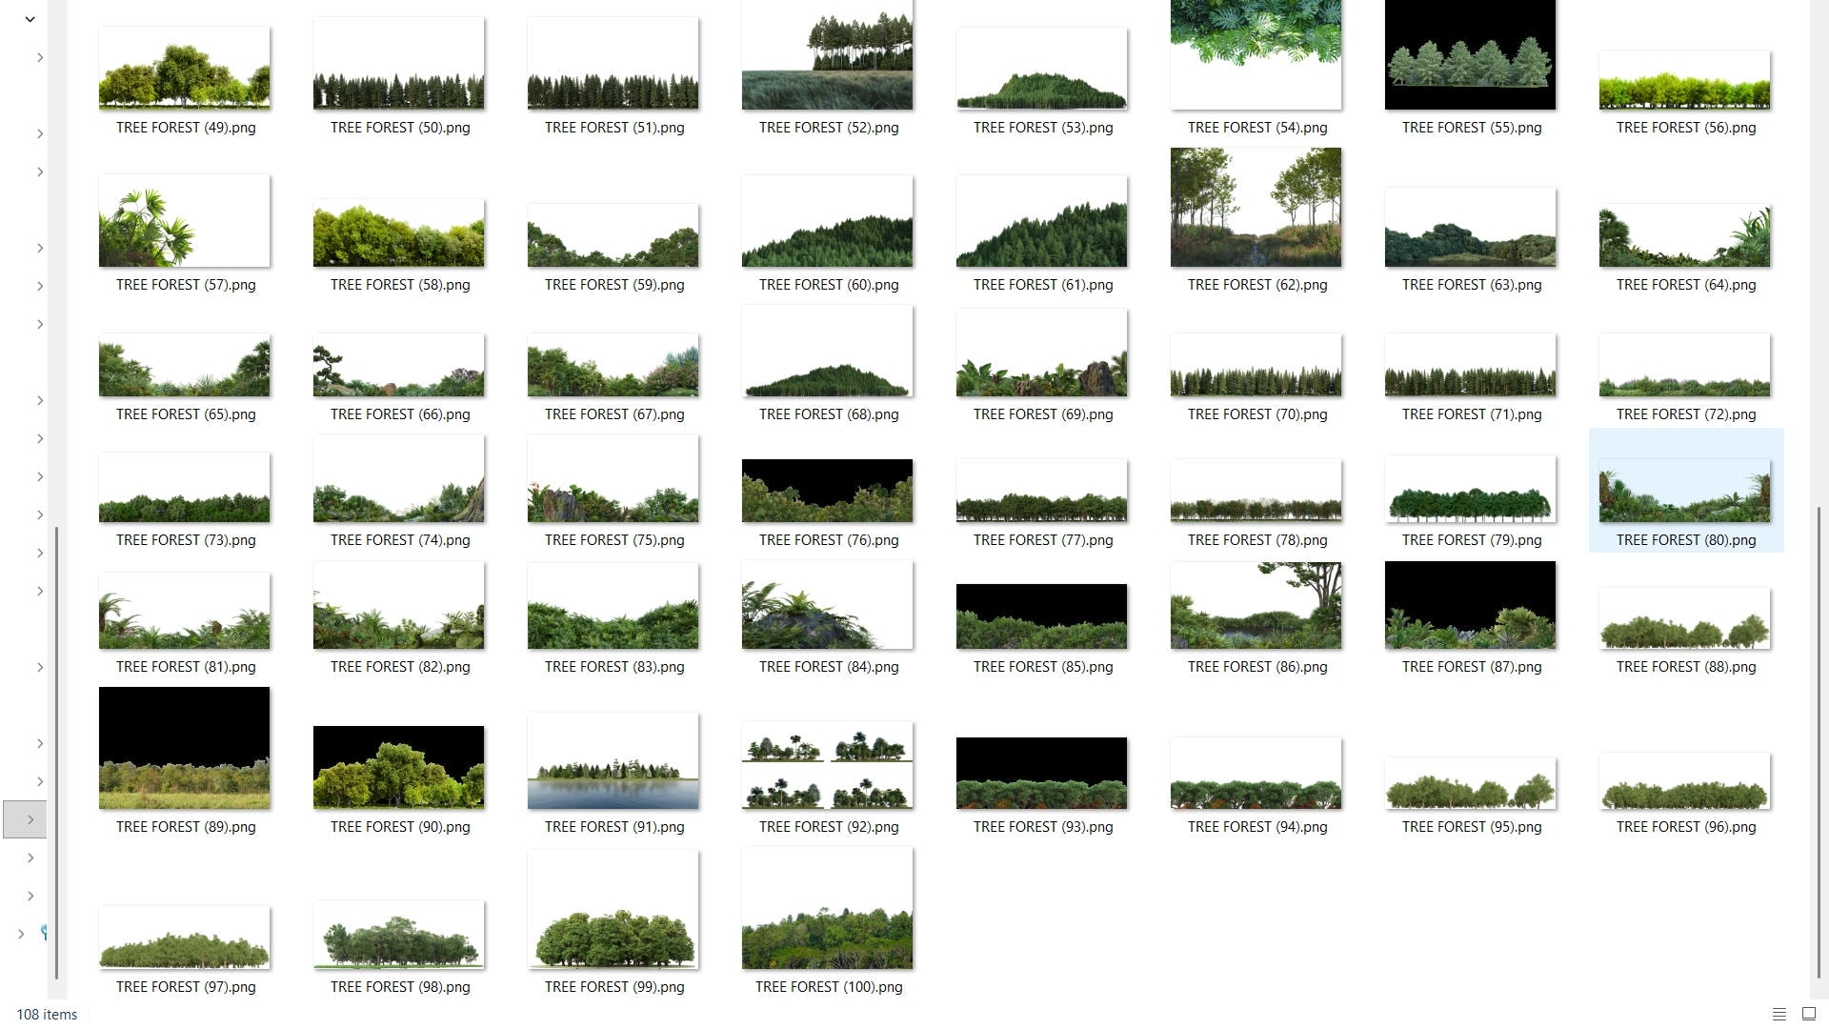This screenshot has height=1029, width=1829.
Task: Click the 108 items status text
Action: click(x=47, y=1015)
